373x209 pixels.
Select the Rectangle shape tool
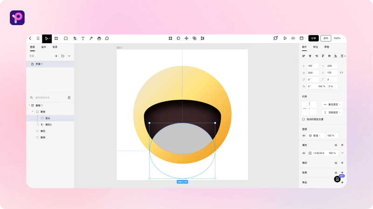(x=66, y=39)
